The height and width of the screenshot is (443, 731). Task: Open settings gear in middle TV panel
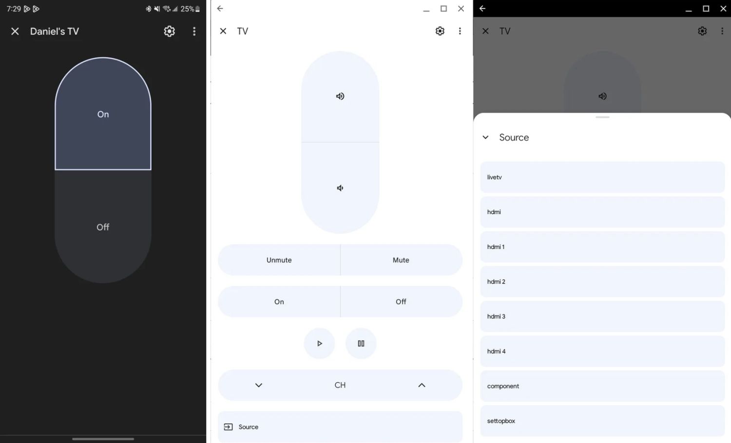pyautogui.click(x=440, y=31)
